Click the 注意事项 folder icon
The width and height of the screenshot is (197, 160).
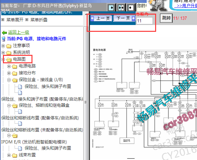click(x=9, y=46)
